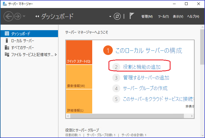Open the 管理(M) menu
This screenshot has height=138, width=205.
pyautogui.click(x=147, y=17)
